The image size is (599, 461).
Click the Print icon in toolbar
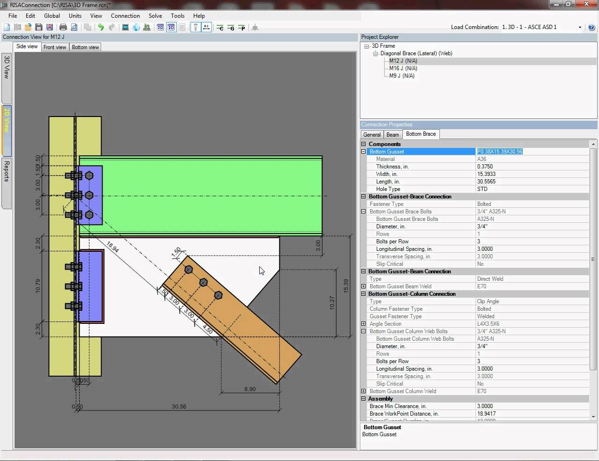(63, 28)
